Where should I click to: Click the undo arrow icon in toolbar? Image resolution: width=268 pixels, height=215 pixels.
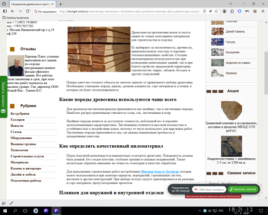click(247, 11)
